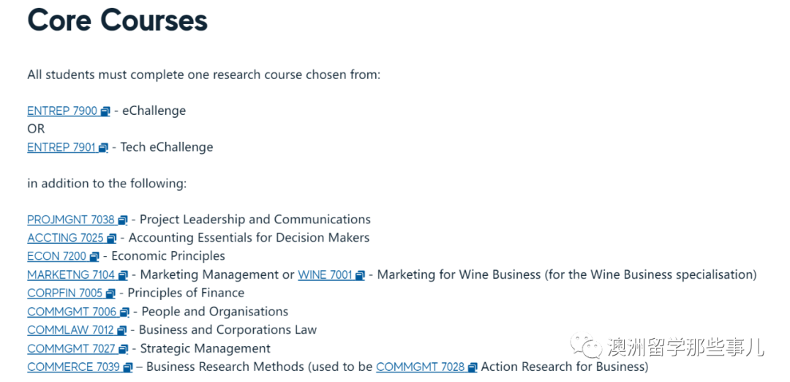Image resolution: width=790 pixels, height=382 pixels.
Task: Click the icon after COMMGMT 7028
Action: click(473, 367)
